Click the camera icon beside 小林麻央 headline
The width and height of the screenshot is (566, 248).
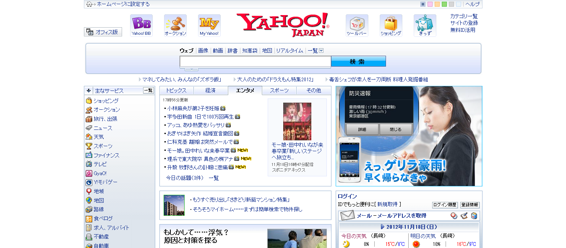223,108
